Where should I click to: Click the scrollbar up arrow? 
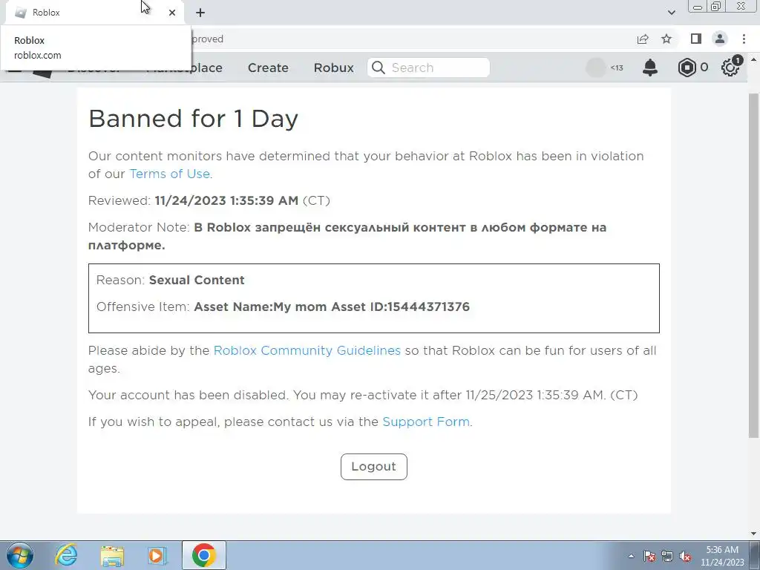click(x=754, y=59)
